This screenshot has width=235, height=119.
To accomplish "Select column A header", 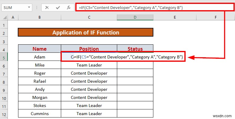I will pyautogui.click(x=13, y=17).
